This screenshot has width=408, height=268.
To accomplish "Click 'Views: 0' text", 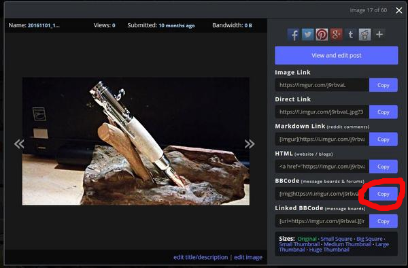I will [x=104, y=25].
